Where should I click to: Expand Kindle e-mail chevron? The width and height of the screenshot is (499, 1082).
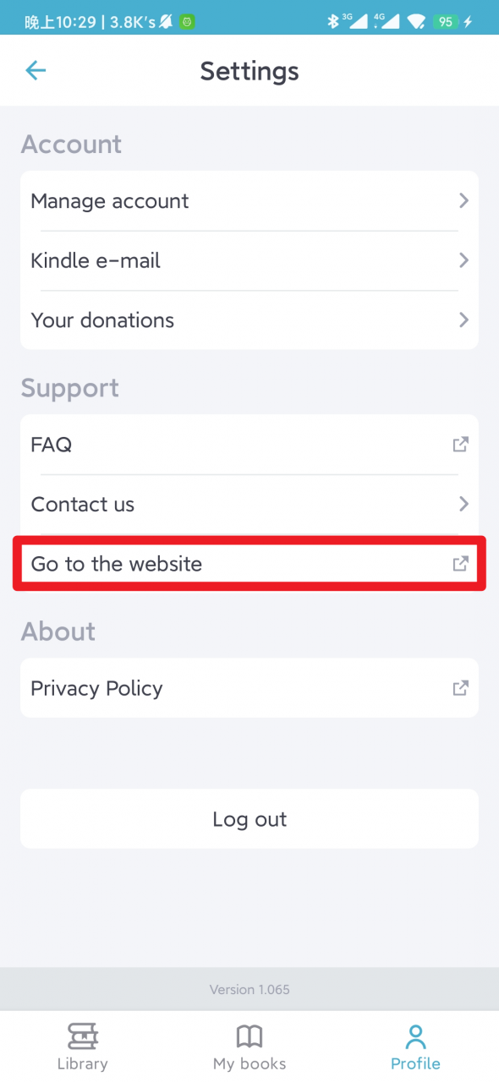(463, 260)
